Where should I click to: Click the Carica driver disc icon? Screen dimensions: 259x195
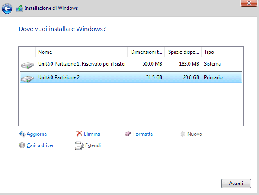point(22,145)
